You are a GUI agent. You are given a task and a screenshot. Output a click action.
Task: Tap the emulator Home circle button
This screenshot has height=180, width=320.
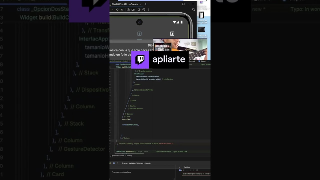(117, 9)
